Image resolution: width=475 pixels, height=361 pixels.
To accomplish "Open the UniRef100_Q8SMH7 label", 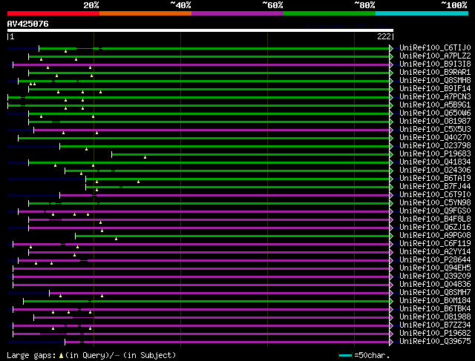I will [435, 293].
